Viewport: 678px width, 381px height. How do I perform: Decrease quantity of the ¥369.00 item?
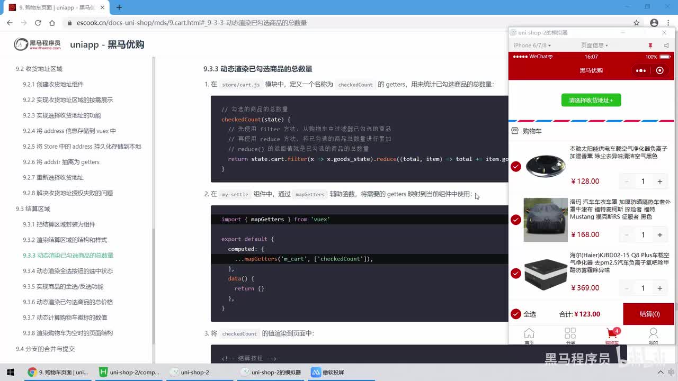[627, 288]
